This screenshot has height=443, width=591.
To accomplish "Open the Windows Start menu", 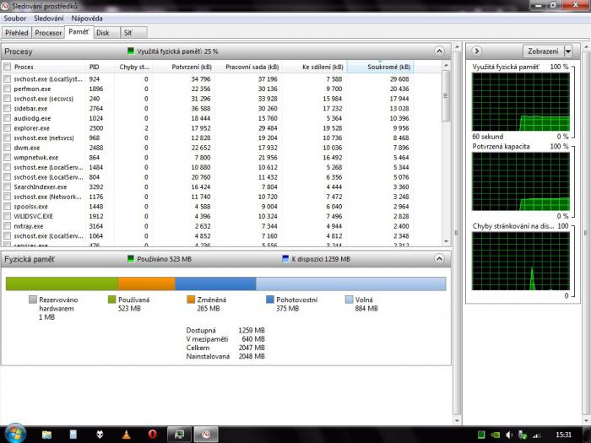I will coord(15,434).
